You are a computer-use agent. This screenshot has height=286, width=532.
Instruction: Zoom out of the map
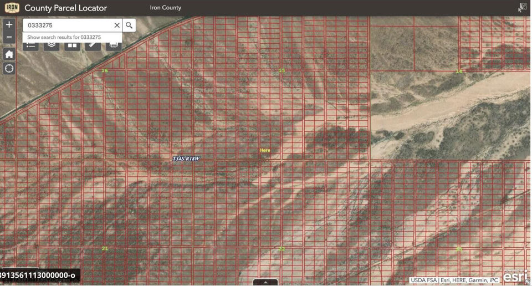9,37
